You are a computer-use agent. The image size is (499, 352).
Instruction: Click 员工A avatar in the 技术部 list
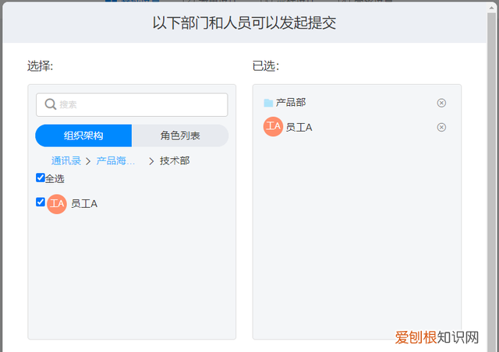[57, 204]
